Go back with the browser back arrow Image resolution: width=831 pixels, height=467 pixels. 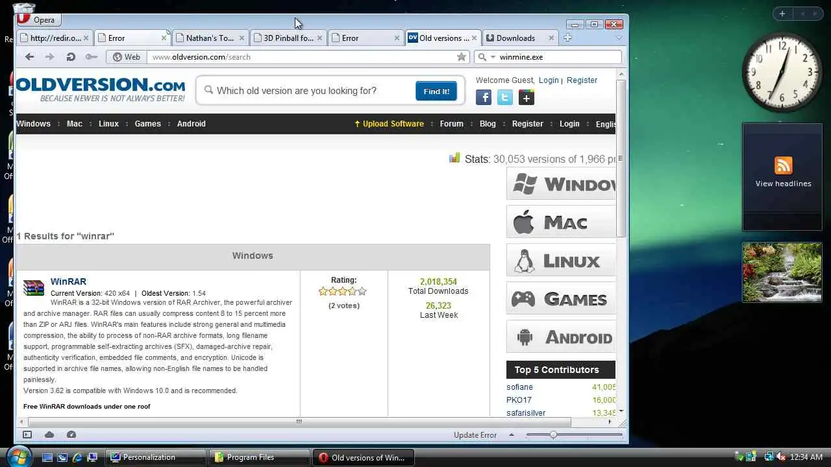point(29,57)
